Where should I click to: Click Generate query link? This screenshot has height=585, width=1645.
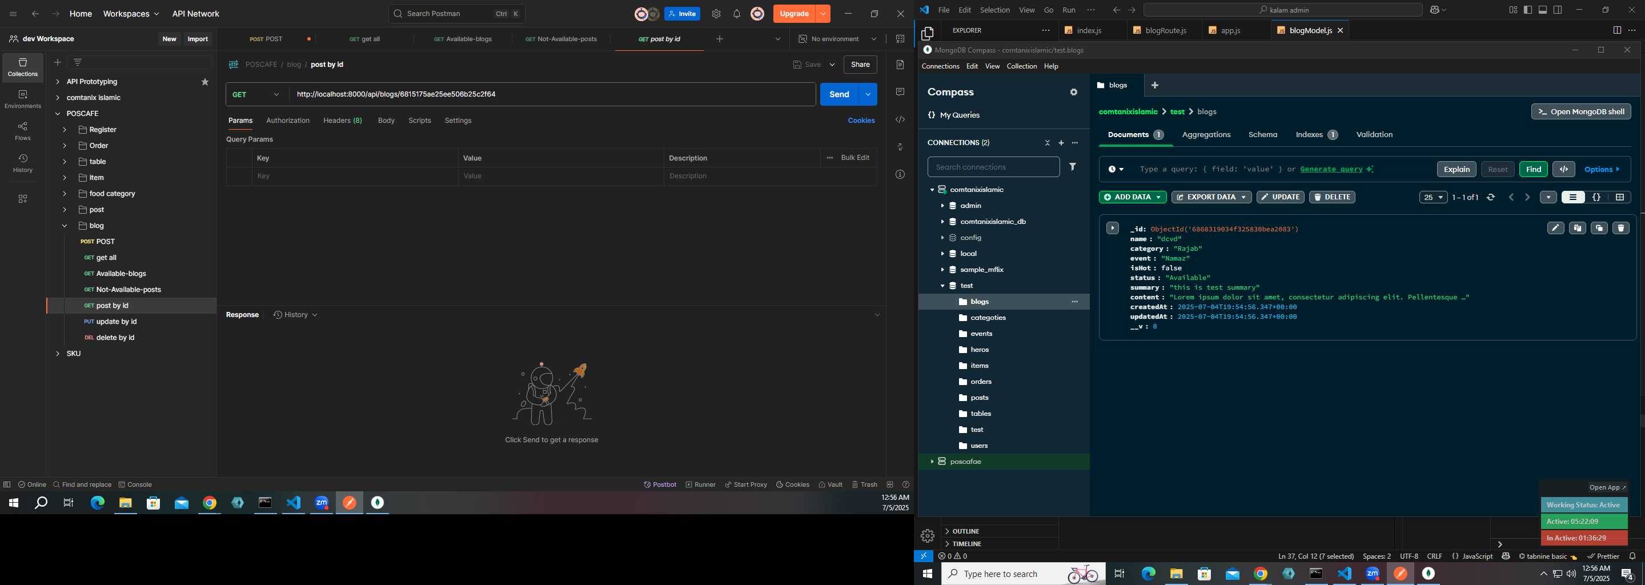click(x=1331, y=169)
